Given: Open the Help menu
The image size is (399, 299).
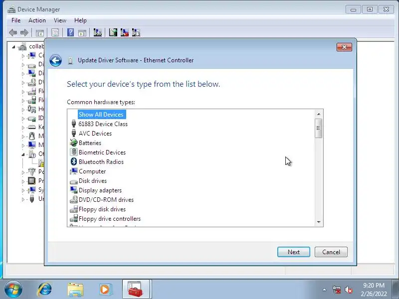Looking at the screenshot, I should [80, 20].
